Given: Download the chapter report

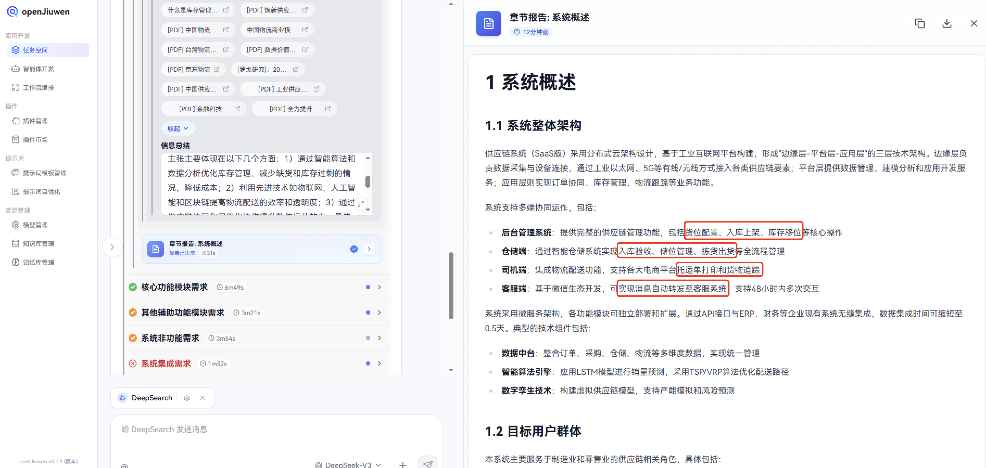Looking at the screenshot, I should click(x=947, y=23).
